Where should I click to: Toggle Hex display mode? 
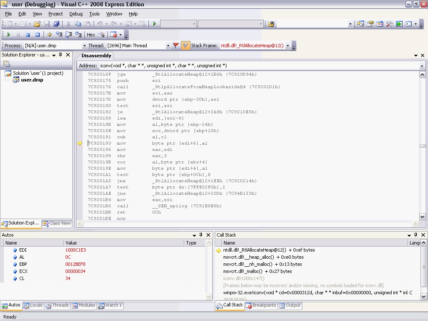click(x=91, y=35)
